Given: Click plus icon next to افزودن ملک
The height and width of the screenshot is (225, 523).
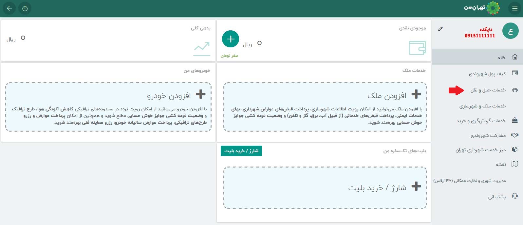Looking at the screenshot, I should tap(416, 94).
